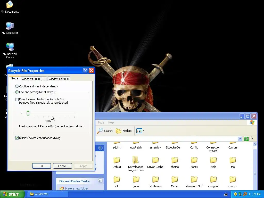
Task: Open the address bar dropdown arrow
Action: (x=240, y=139)
